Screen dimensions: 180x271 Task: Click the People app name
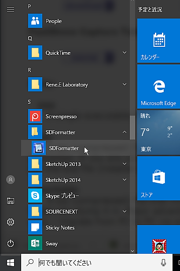54,21
